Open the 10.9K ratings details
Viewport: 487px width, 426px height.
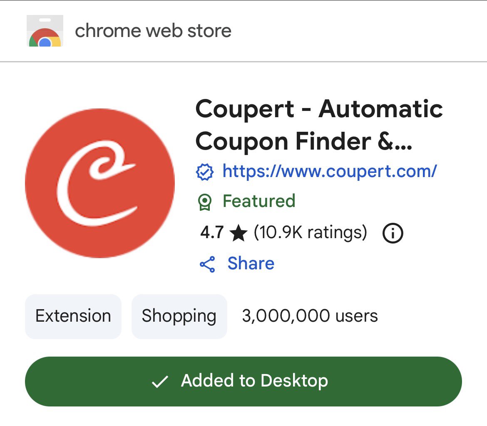[x=310, y=232]
